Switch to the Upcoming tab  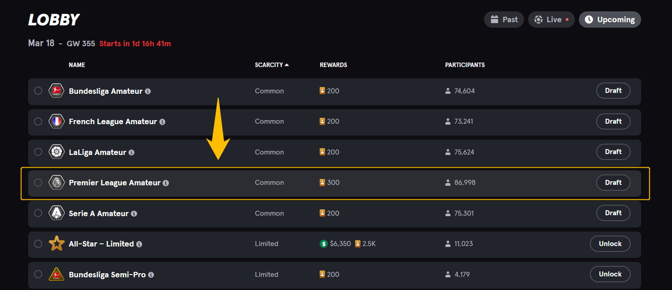610,19
